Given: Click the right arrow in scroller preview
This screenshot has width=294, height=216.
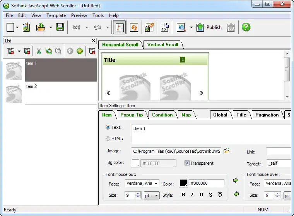Looking at the screenshot, I should coord(202,93).
